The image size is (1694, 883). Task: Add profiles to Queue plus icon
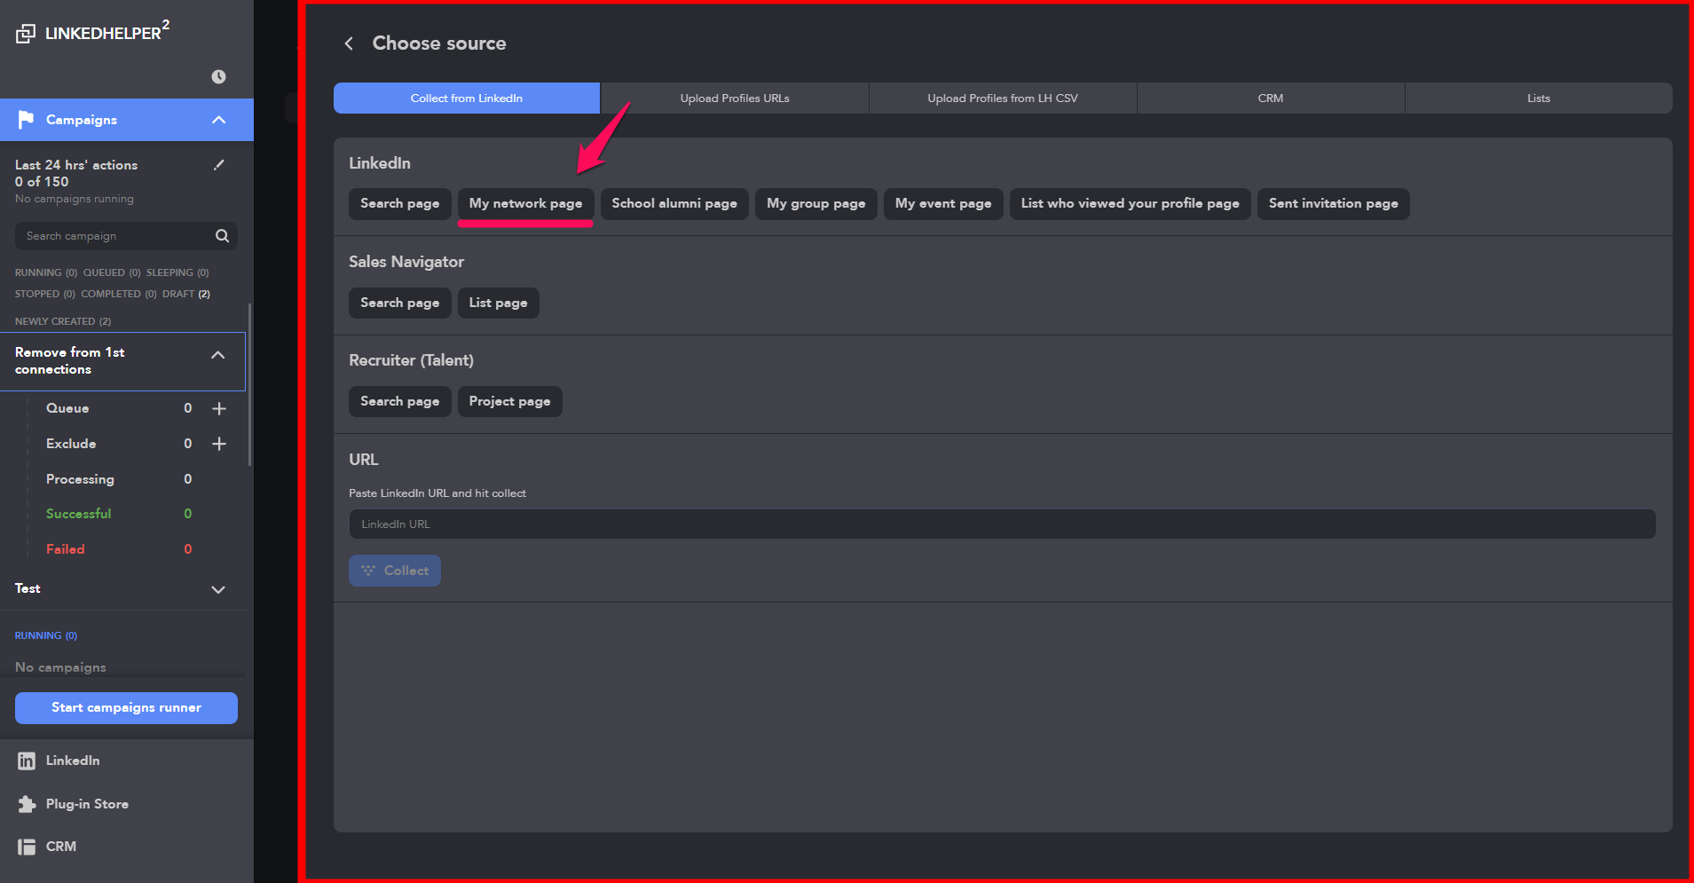[219, 408]
